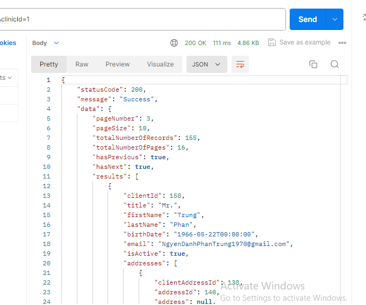Click the request URL field with clinicId=1
366x305 pixels.
click(x=142, y=19)
